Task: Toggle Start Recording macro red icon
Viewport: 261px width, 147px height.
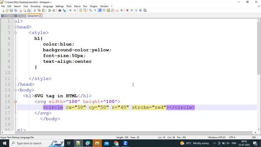Action: coord(127,10)
